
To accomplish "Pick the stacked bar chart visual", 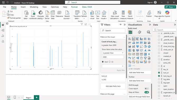I will point(130,39).
